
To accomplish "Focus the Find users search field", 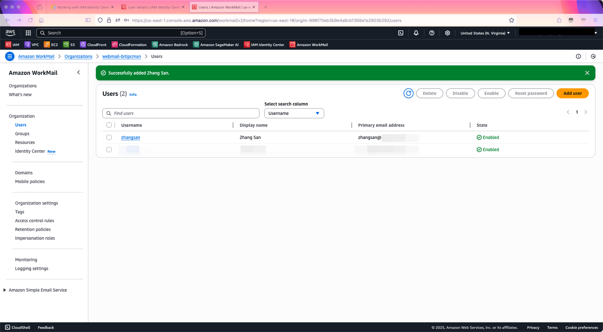I will tap(181, 113).
